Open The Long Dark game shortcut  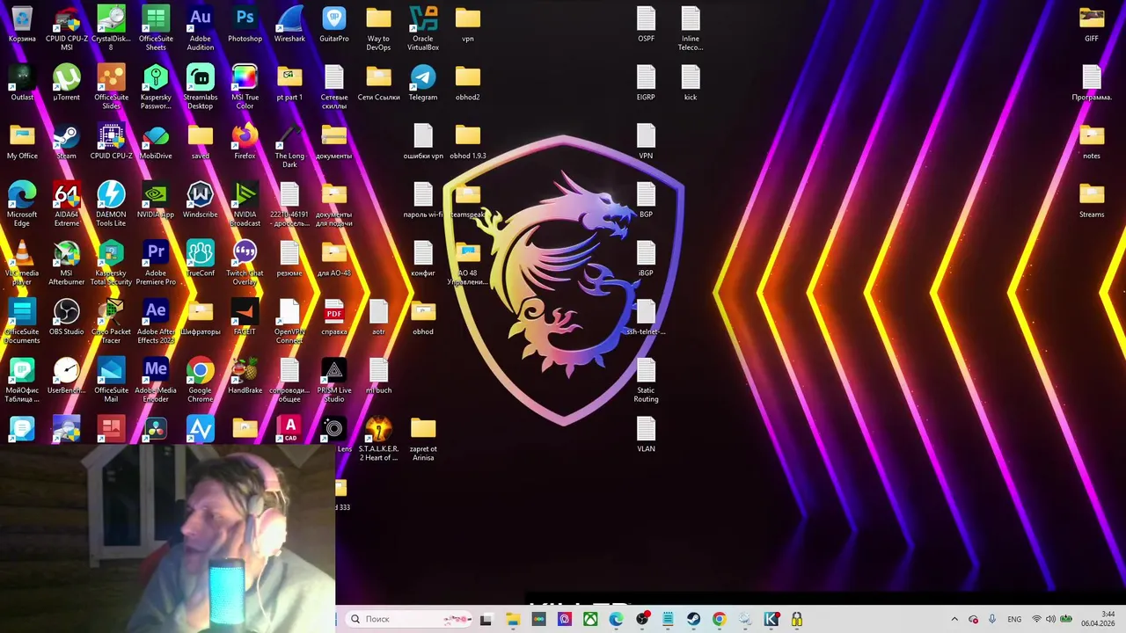289,146
